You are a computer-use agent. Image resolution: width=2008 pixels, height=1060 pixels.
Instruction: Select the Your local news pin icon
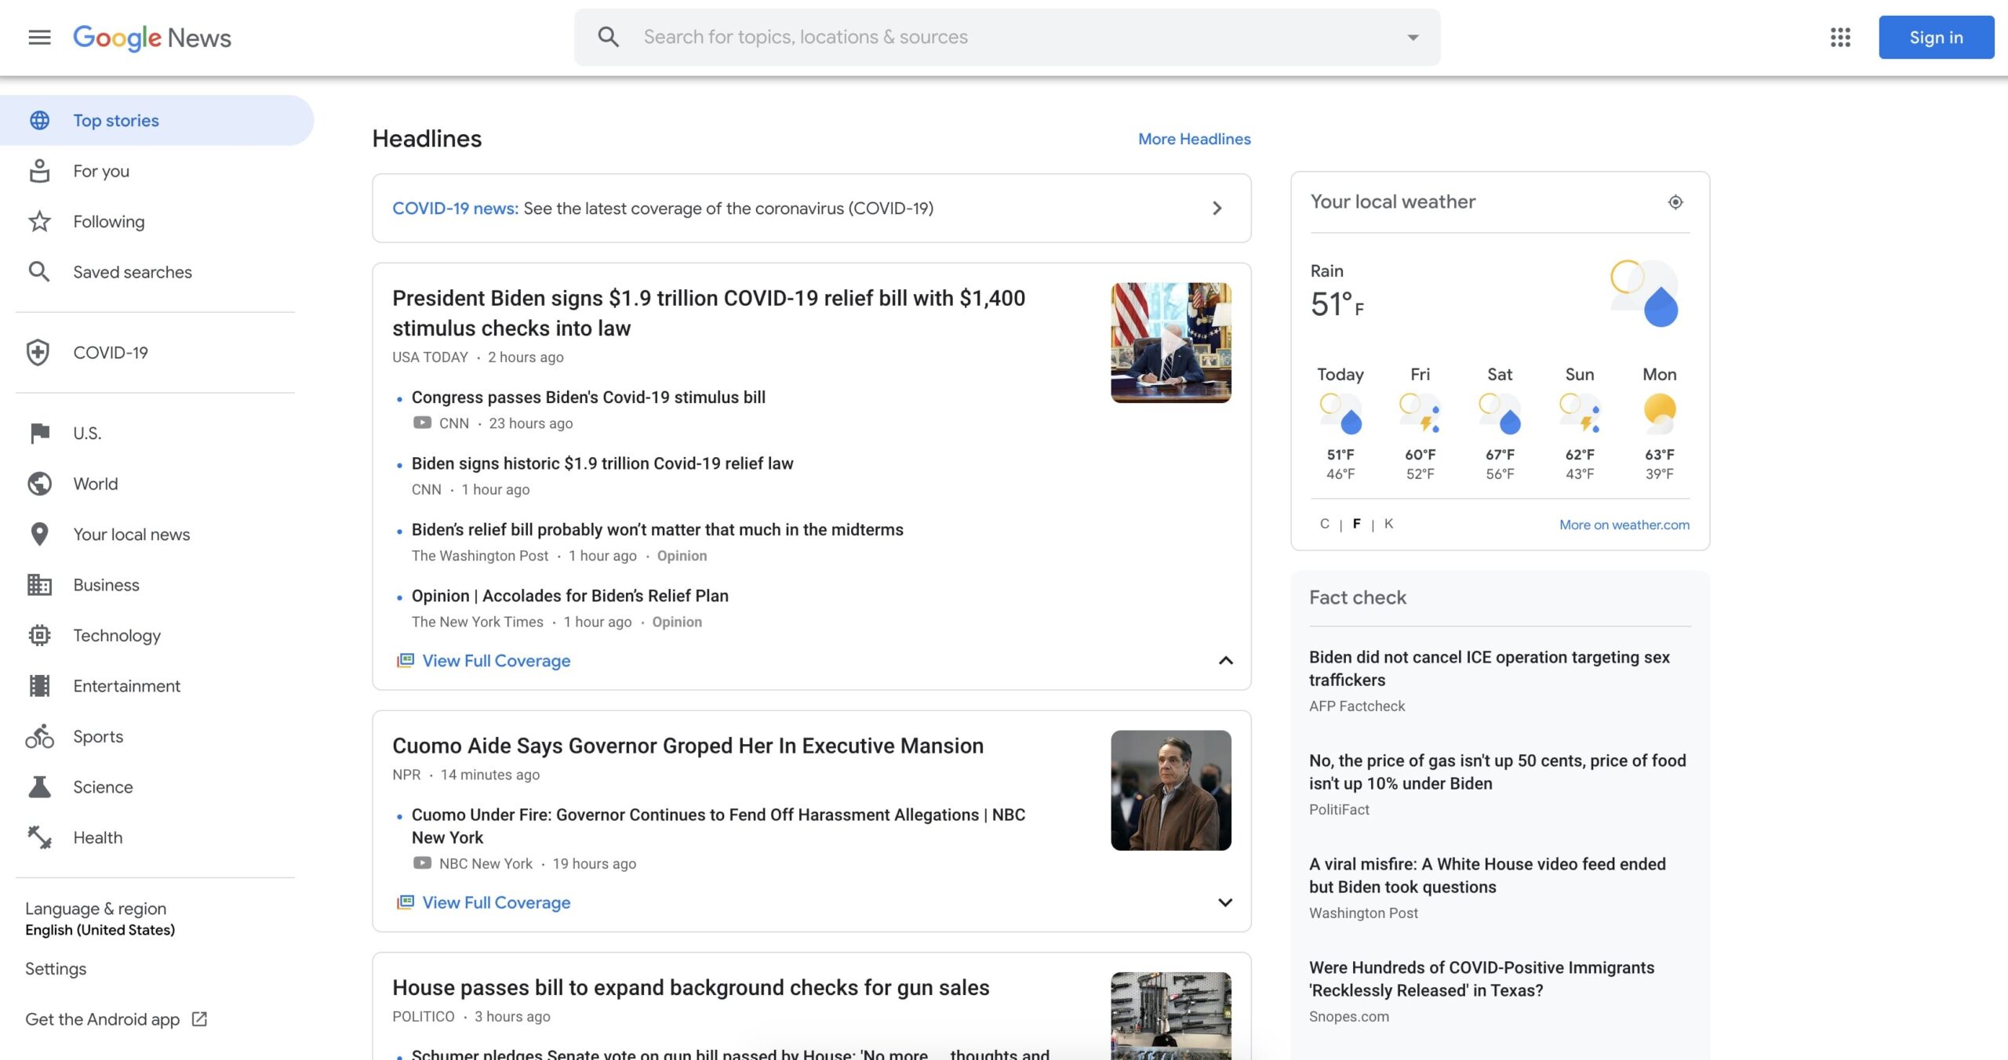[39, 534]
